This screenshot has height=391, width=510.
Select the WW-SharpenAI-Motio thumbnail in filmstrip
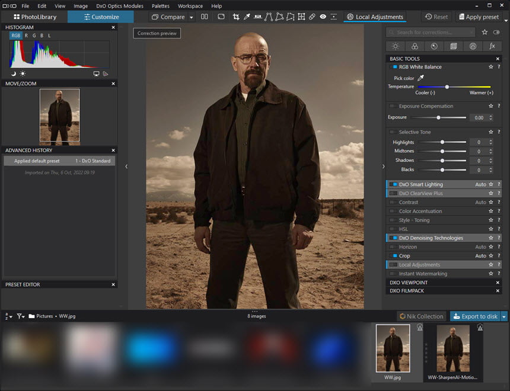pyautogui.click(x=452, y=352)
